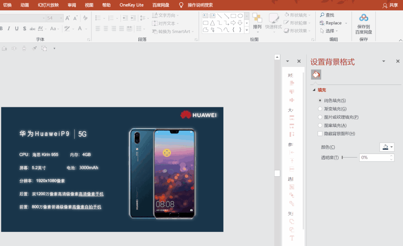Viewport: 403px width, 246px height.
Task: Select the text box shape in gallery
Action: pos(206,16)
